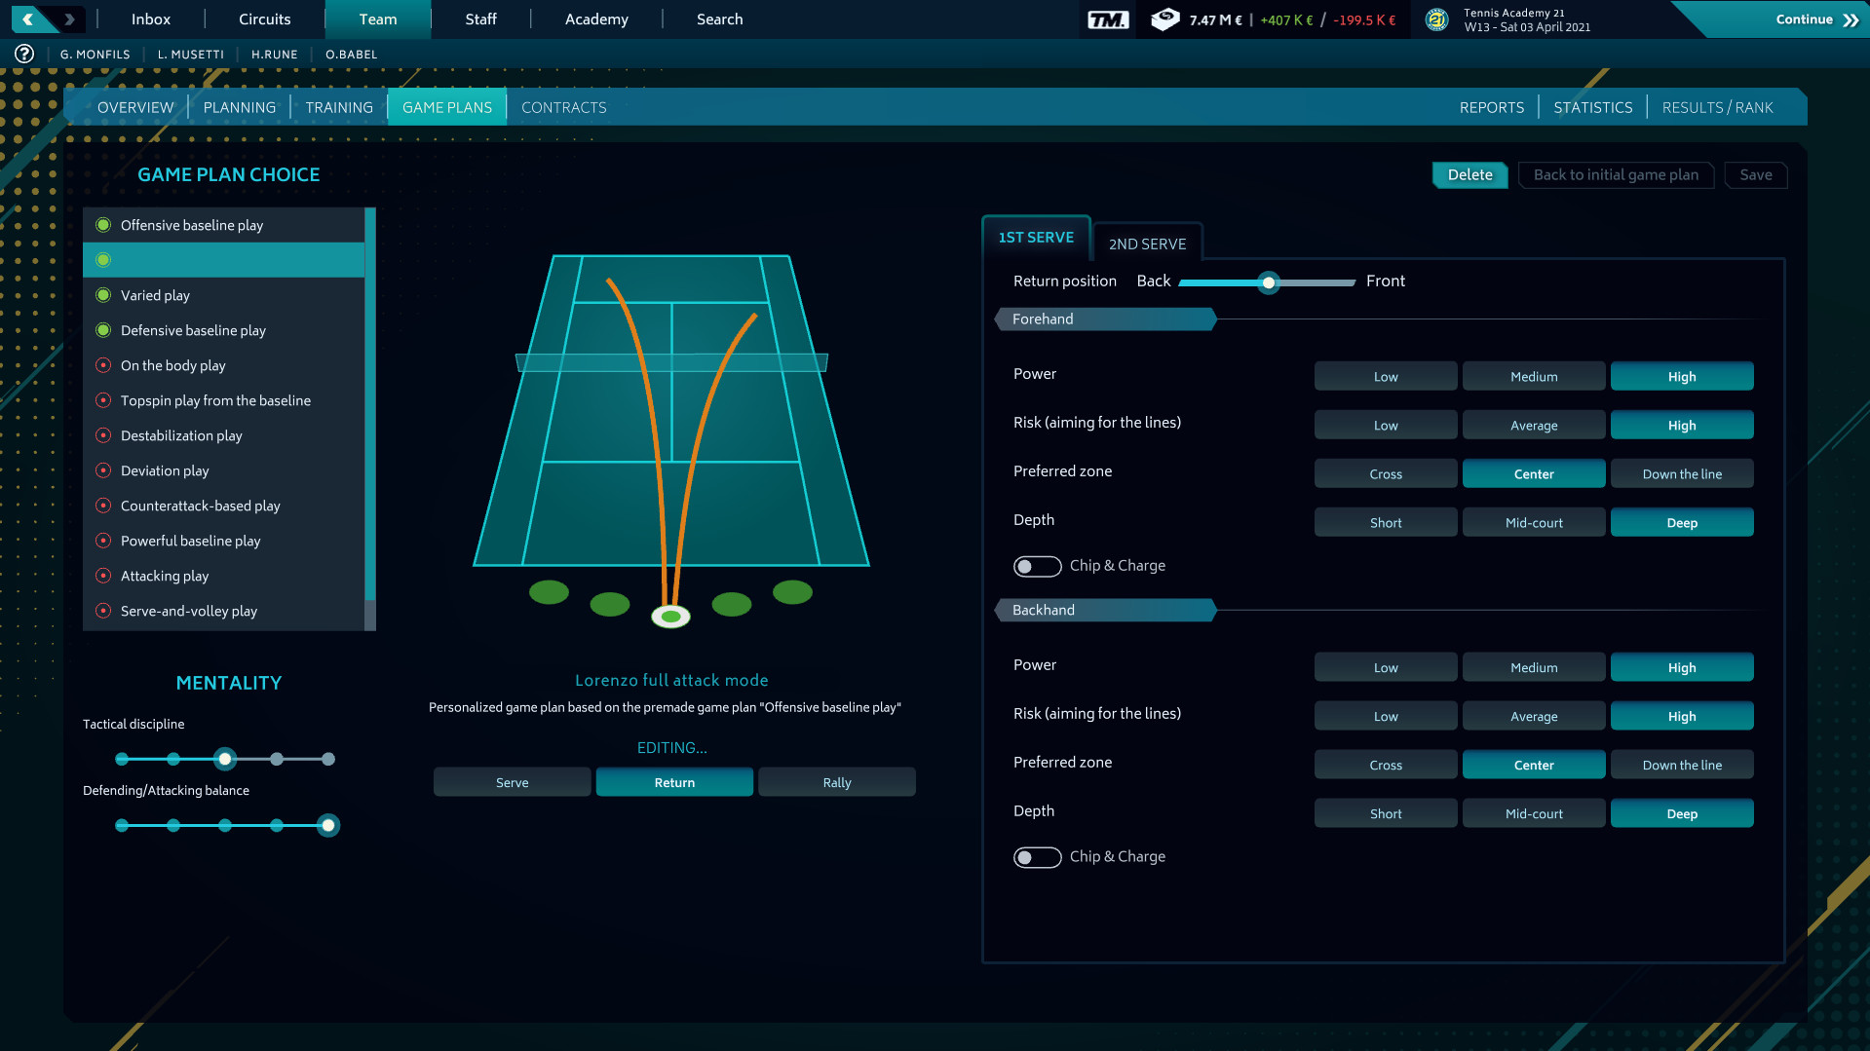Collapse the Forehand settings section
This screenshot has width=1870, height=1051.
click(1104, 319)
